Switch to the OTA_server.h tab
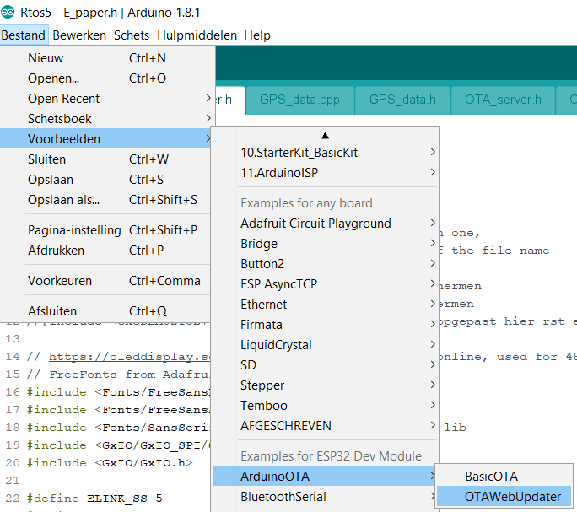Viewport: 577px width, 512px height. coord(503,100)
